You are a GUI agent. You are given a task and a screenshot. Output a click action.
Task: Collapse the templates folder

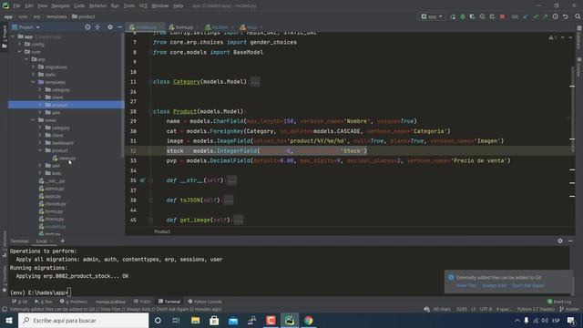coord(33,82)
